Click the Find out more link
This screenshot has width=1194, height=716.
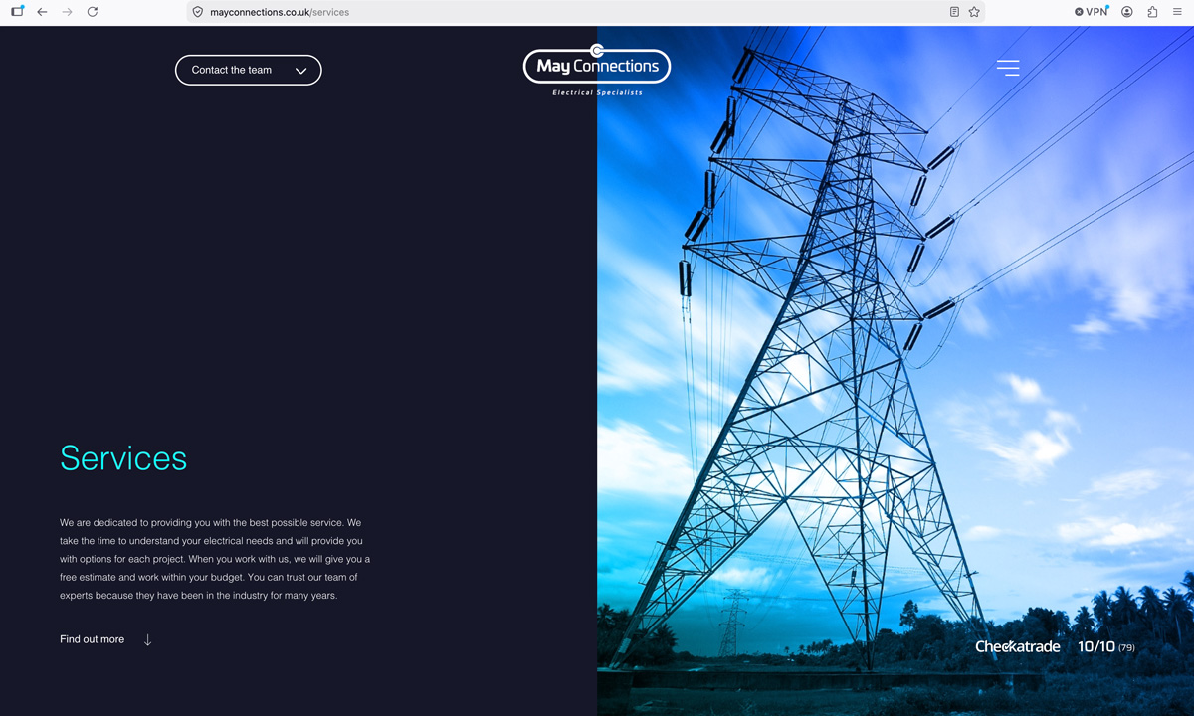(92, 639)
